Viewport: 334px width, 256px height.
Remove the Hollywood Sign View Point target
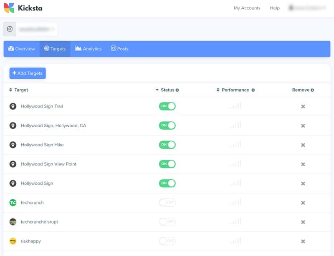tap(303, 164)
